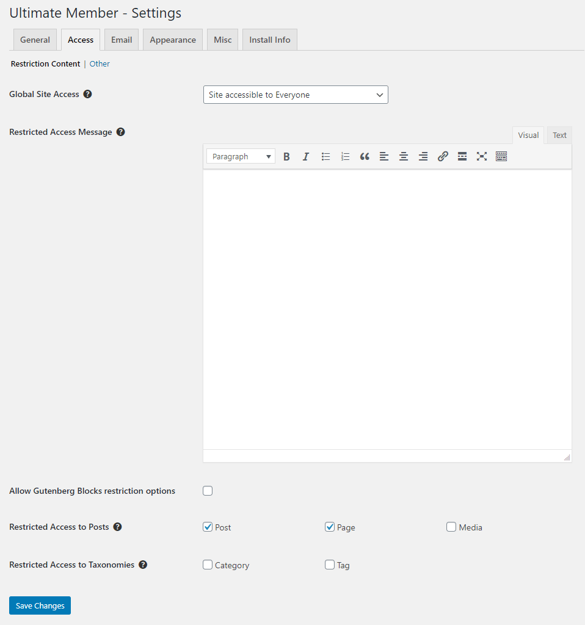Switch editor to Text mode

click(x=559, y=135)
